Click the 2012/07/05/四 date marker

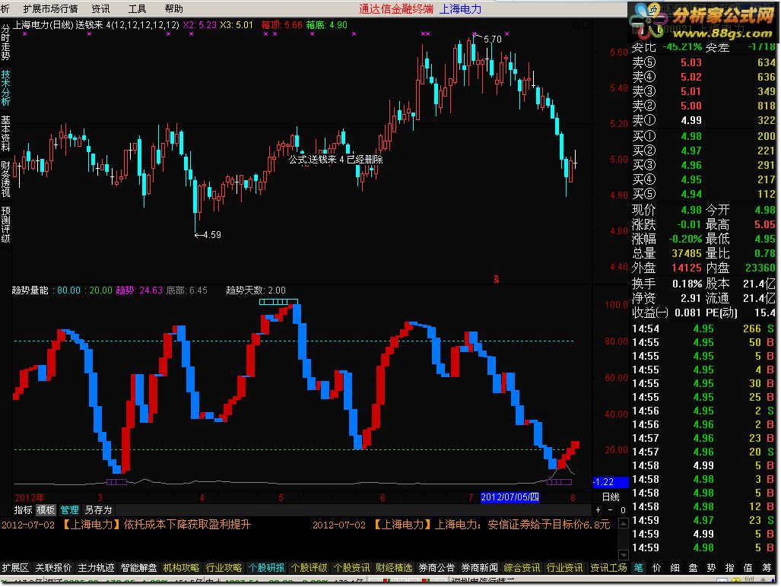[509, 497]
